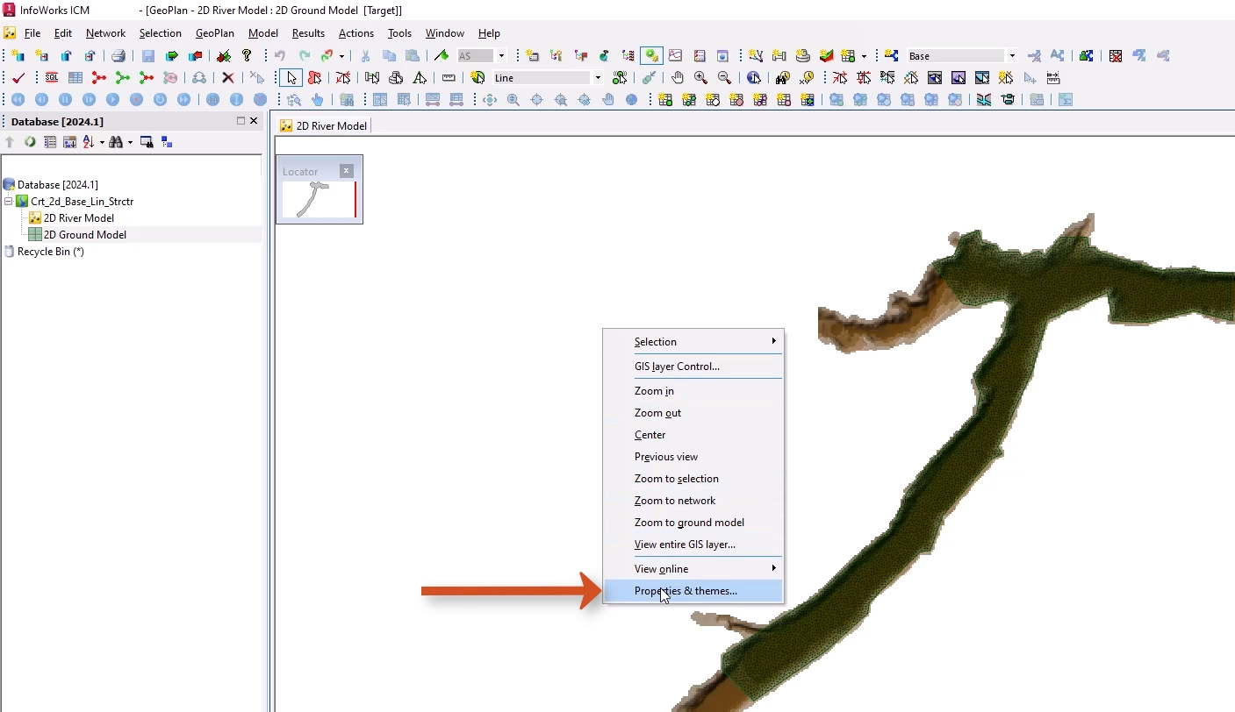Choose Zoom to network entry
Viewport: 1235px width, 712px height.
coord(693,500)
